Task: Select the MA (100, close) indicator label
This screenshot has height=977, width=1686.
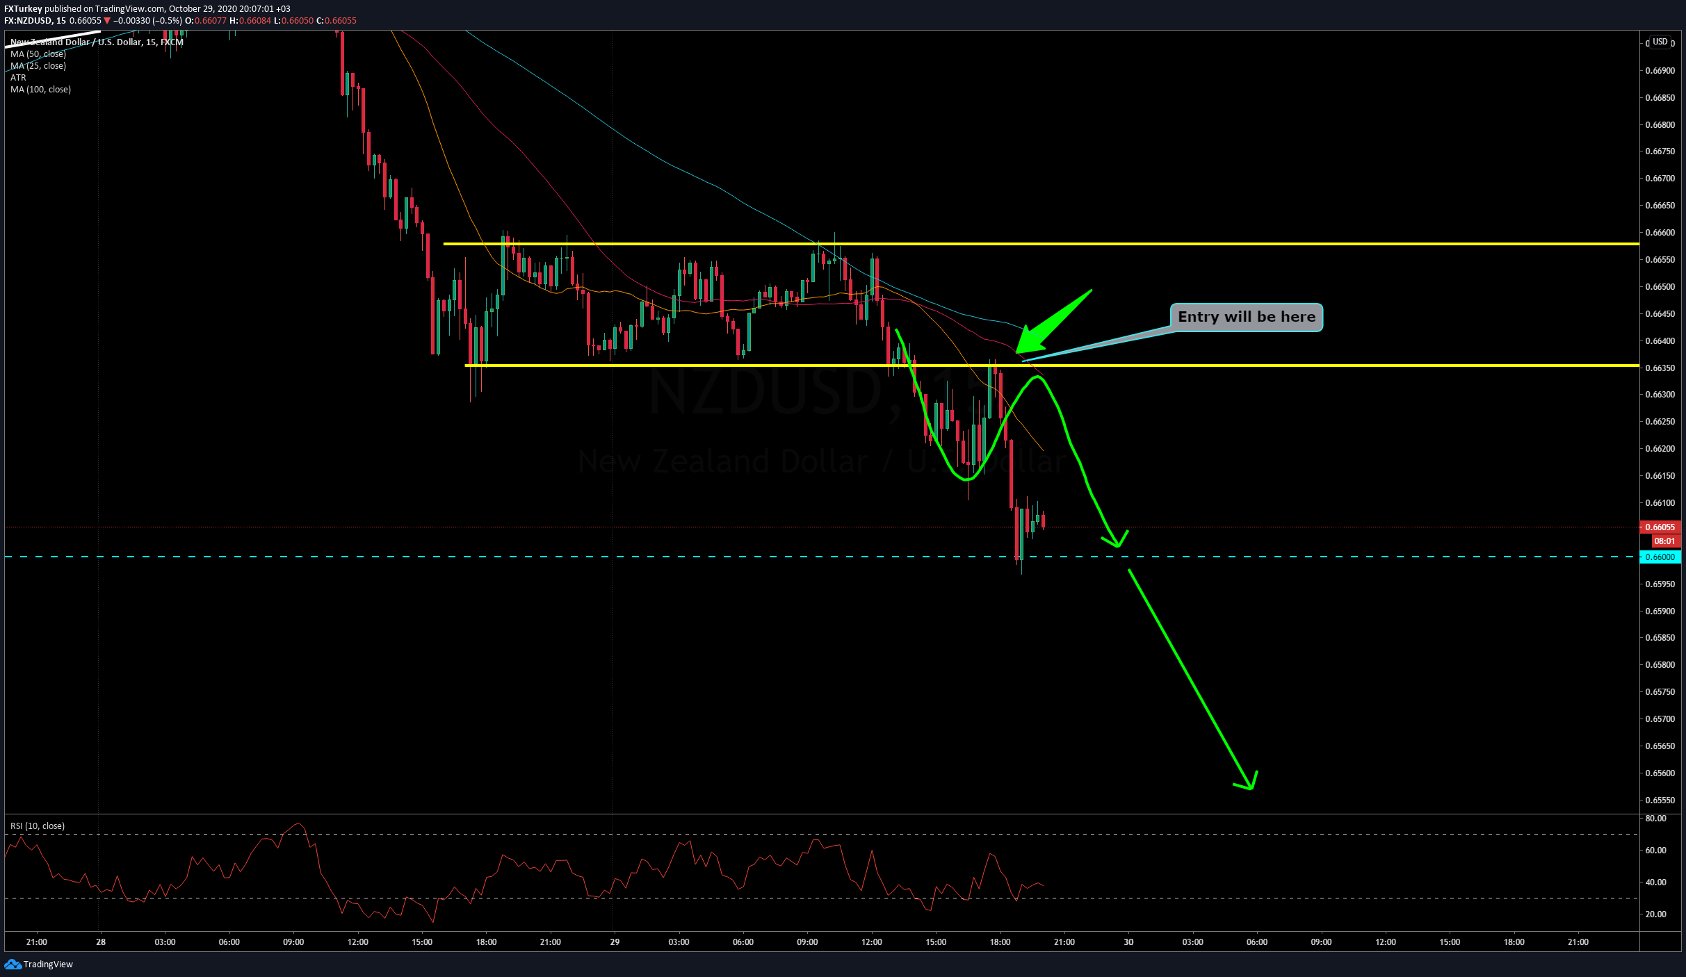Action: (40, 90)
